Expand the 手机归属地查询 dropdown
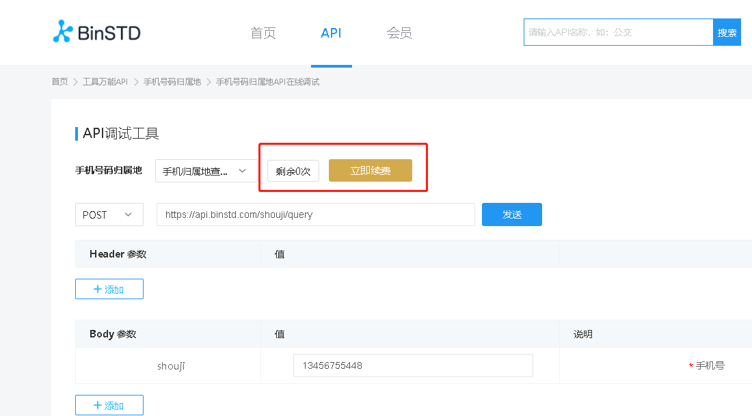The height and width of the screenshot is (416, 752). (x=205, y=171)
